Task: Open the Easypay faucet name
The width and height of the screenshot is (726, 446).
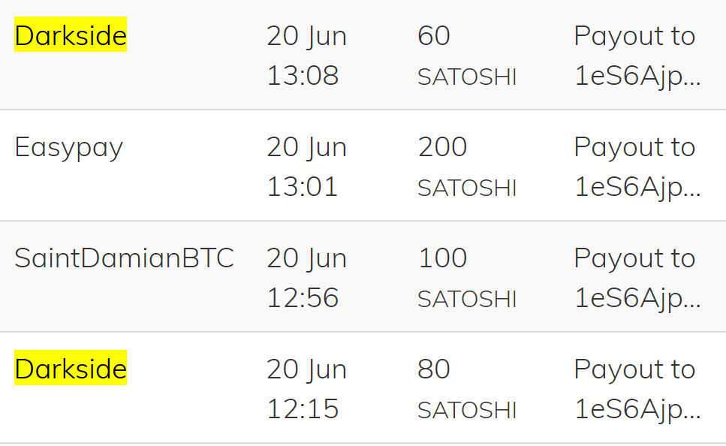Action: (68, 148)
